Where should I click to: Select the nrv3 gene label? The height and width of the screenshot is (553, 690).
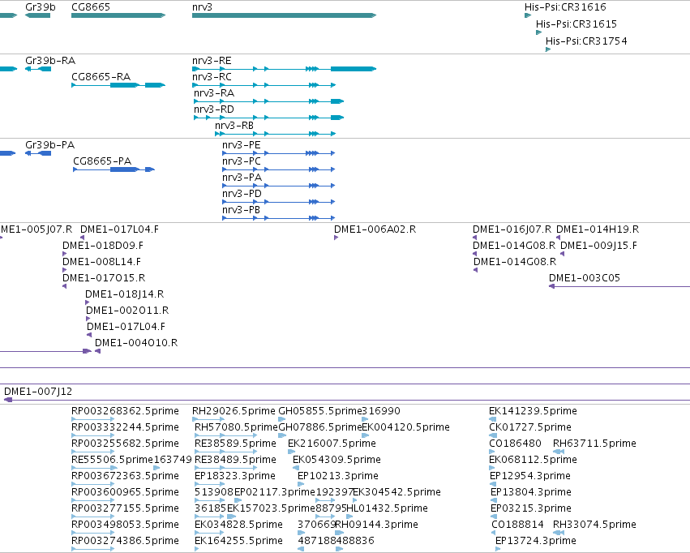coord(202,7)
